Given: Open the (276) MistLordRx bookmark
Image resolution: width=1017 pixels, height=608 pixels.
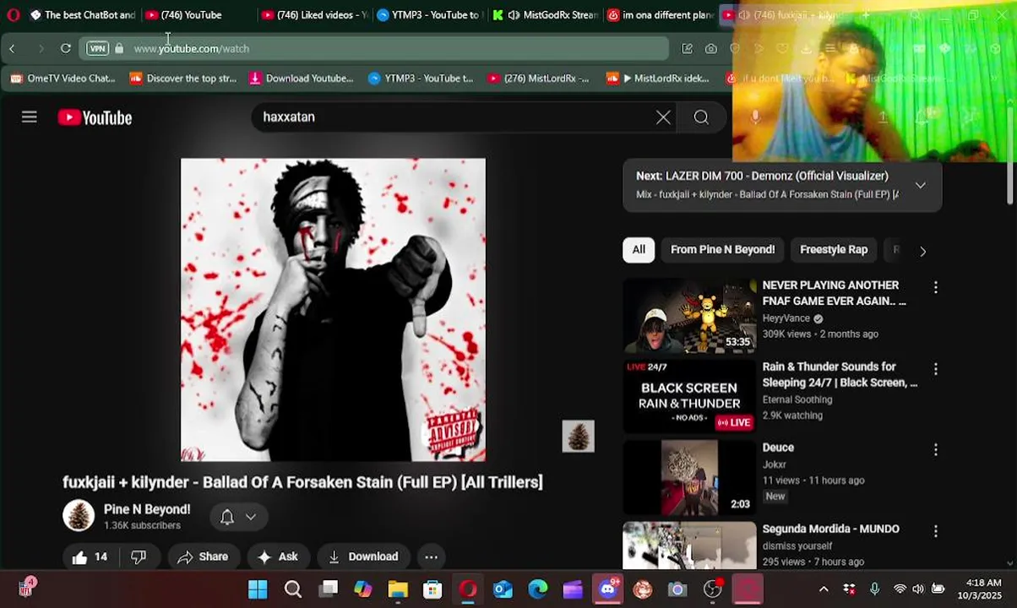Looking at the screenshot, I should pos(538,79).
